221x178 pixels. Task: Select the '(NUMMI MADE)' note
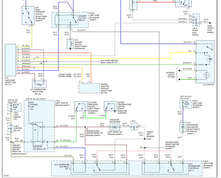click(65, 76)
